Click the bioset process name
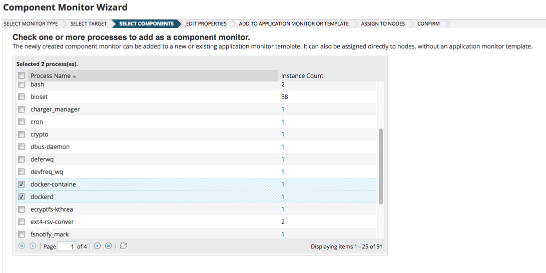 click(39, 96)
